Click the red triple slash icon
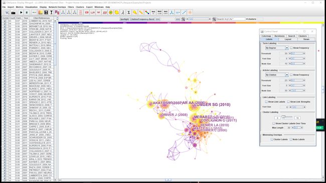 pyautogui.click(x=105, y=12)
